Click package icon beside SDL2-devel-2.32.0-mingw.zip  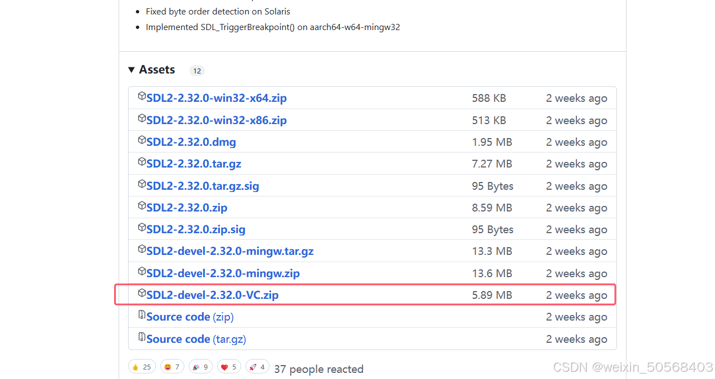(141, 271)
